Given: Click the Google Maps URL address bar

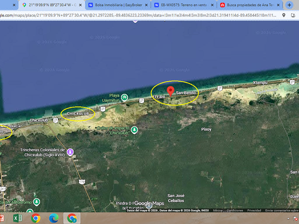Looking at the screenshot, I should pos(138,15).
